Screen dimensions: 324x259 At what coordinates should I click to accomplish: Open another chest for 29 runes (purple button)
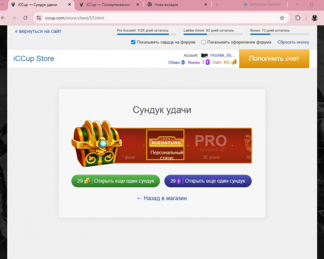208,181
